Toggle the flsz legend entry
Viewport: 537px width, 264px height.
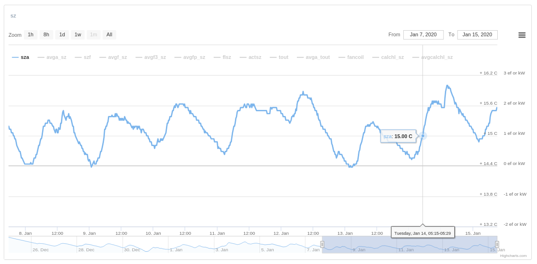tap(222, 58)
